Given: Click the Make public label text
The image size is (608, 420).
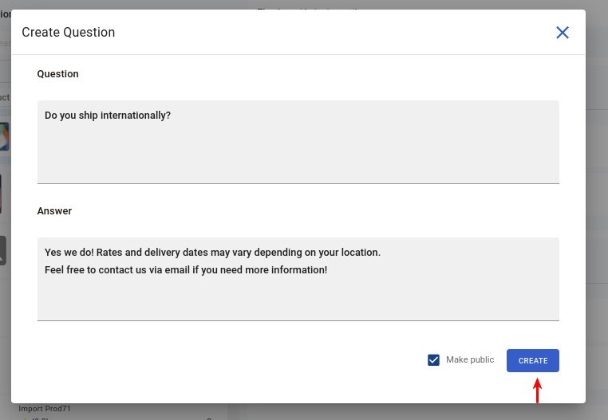Looking at the screenshot, I should point(470,359).
